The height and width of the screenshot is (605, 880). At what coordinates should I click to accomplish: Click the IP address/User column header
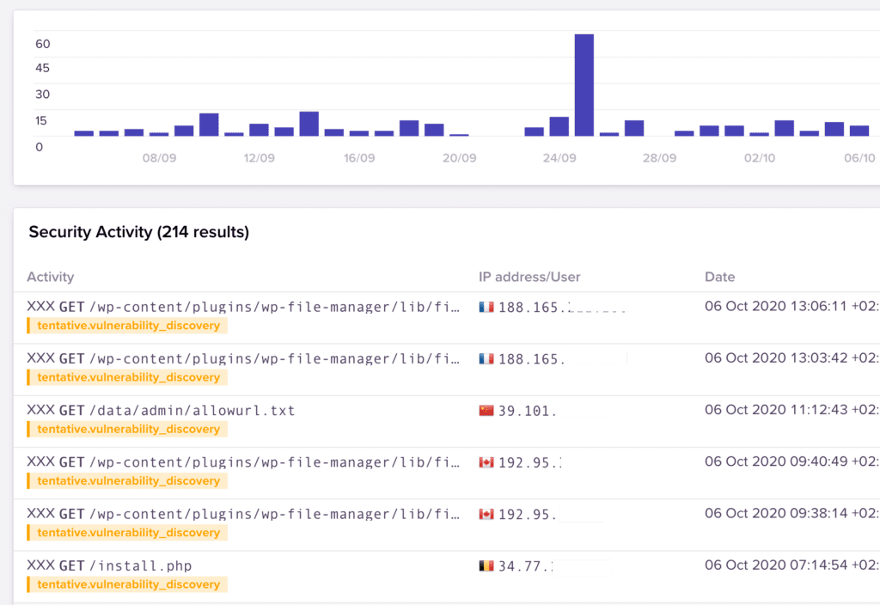tap(529, 277)
